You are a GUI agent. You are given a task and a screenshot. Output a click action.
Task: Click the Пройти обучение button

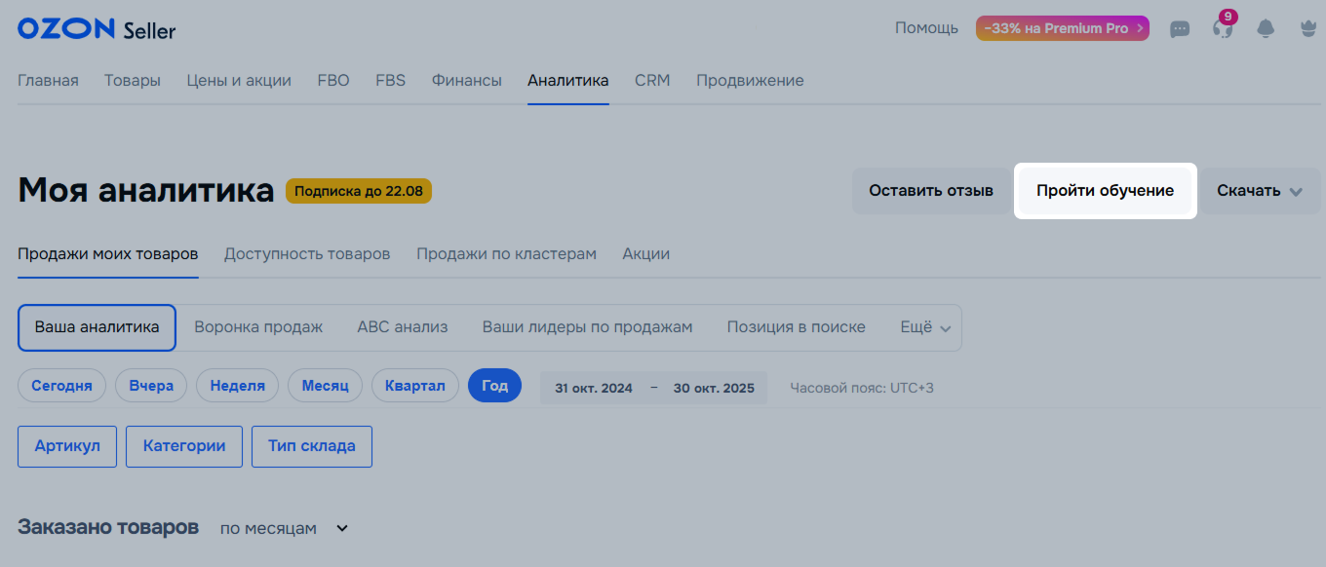click(x=1105, y=191)
